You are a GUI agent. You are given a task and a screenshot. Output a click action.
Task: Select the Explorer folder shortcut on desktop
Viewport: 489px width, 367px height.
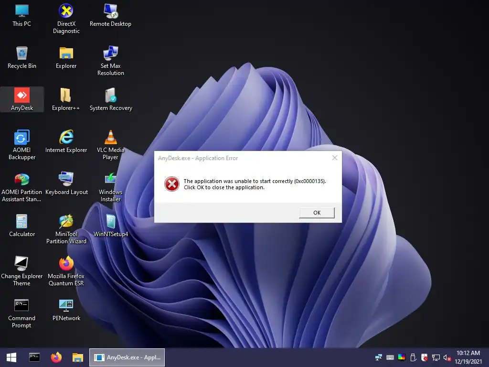(66, 58)
